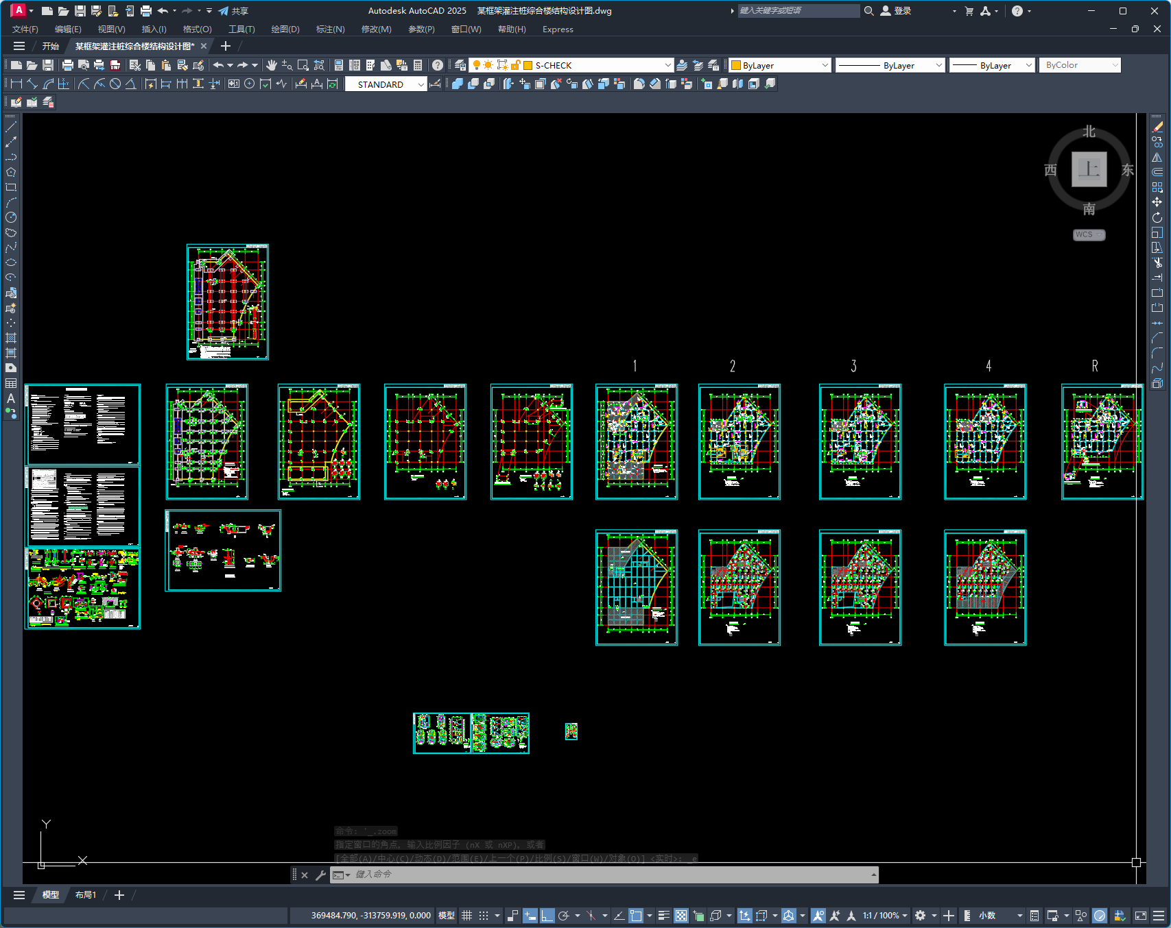Click the Erase modify tool
1171x928 pixels.
[1157, 127]
